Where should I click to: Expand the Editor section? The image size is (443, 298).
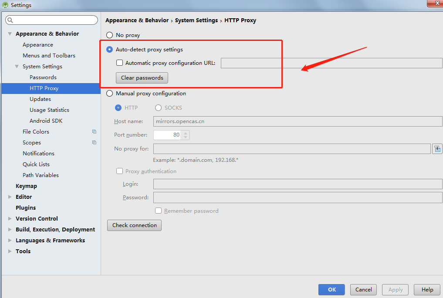pyautogui.click(x=10, y=197)
